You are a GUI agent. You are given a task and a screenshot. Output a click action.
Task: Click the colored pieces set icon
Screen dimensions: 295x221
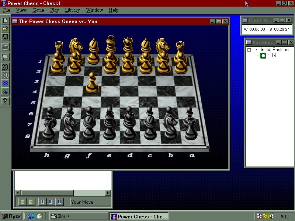(5, 91)
